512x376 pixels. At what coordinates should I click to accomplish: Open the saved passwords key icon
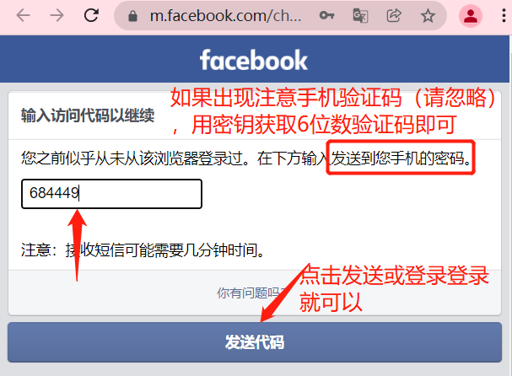coord(326,15)
